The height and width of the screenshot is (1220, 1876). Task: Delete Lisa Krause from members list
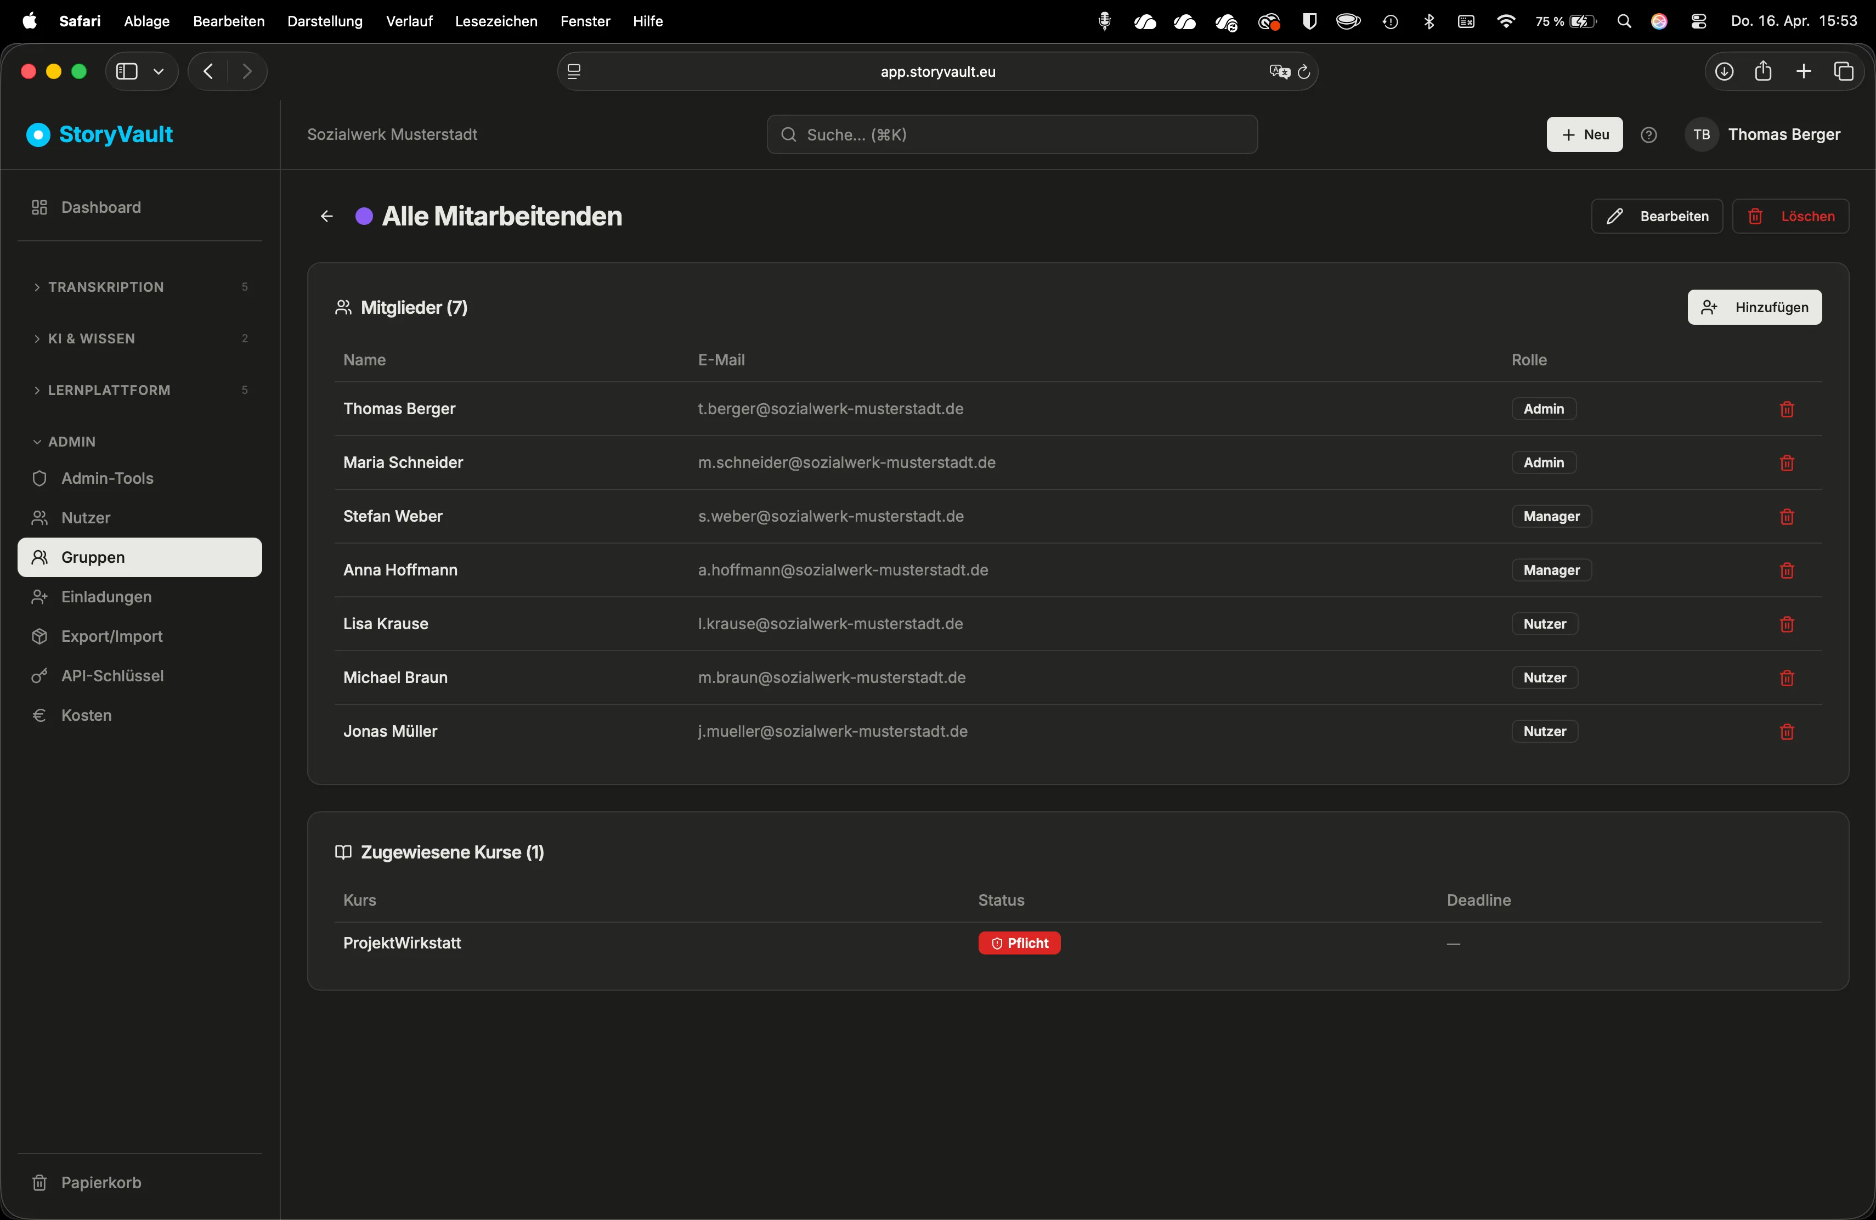1787,623
